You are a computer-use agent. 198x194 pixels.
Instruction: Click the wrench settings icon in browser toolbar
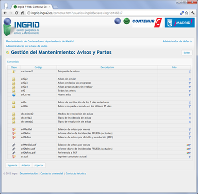(193, 13)
